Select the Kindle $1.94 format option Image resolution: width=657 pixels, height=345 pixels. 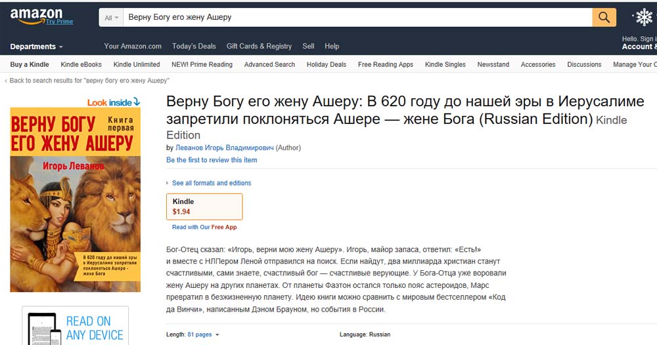(204, 207)
